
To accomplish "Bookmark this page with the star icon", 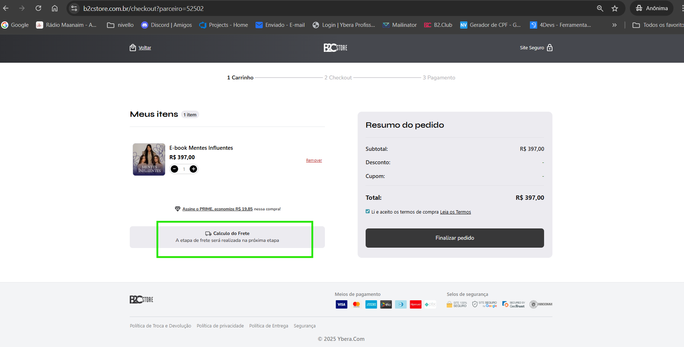I will pyautogui.click(x=615, y=8).
